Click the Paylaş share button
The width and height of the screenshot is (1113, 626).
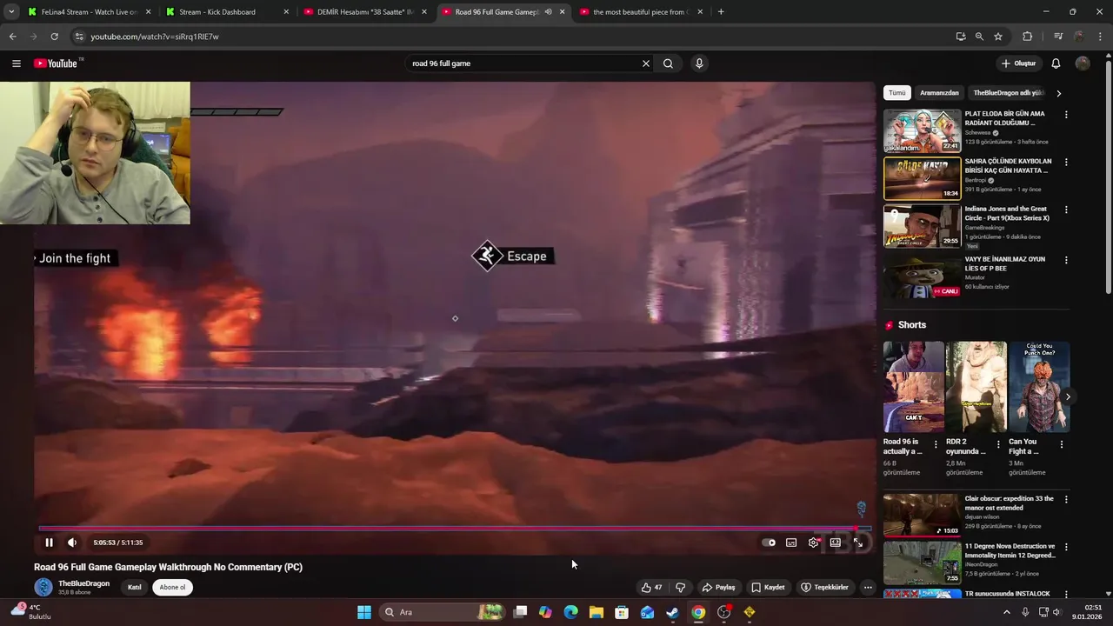[719, 588]
